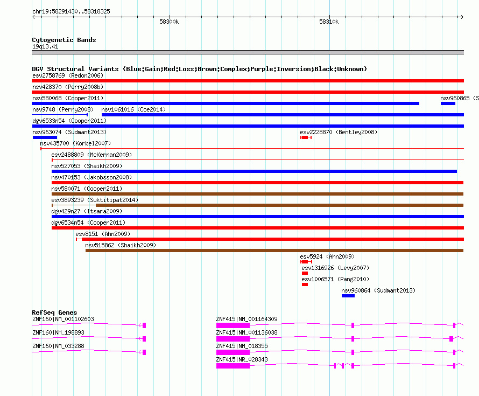479x396 pixels.
Task: Open the nsv960864 (Sudmant2013) blue marker
Action: coord(348,296)
